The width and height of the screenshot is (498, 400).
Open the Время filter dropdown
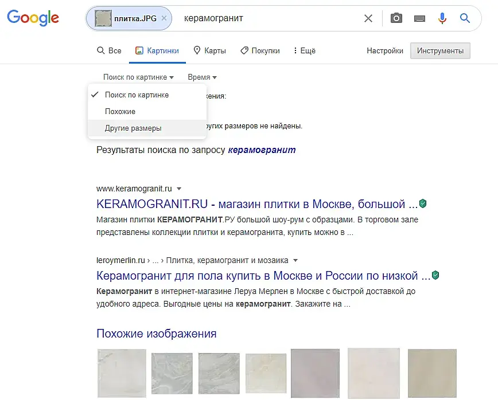click(202, 77)
